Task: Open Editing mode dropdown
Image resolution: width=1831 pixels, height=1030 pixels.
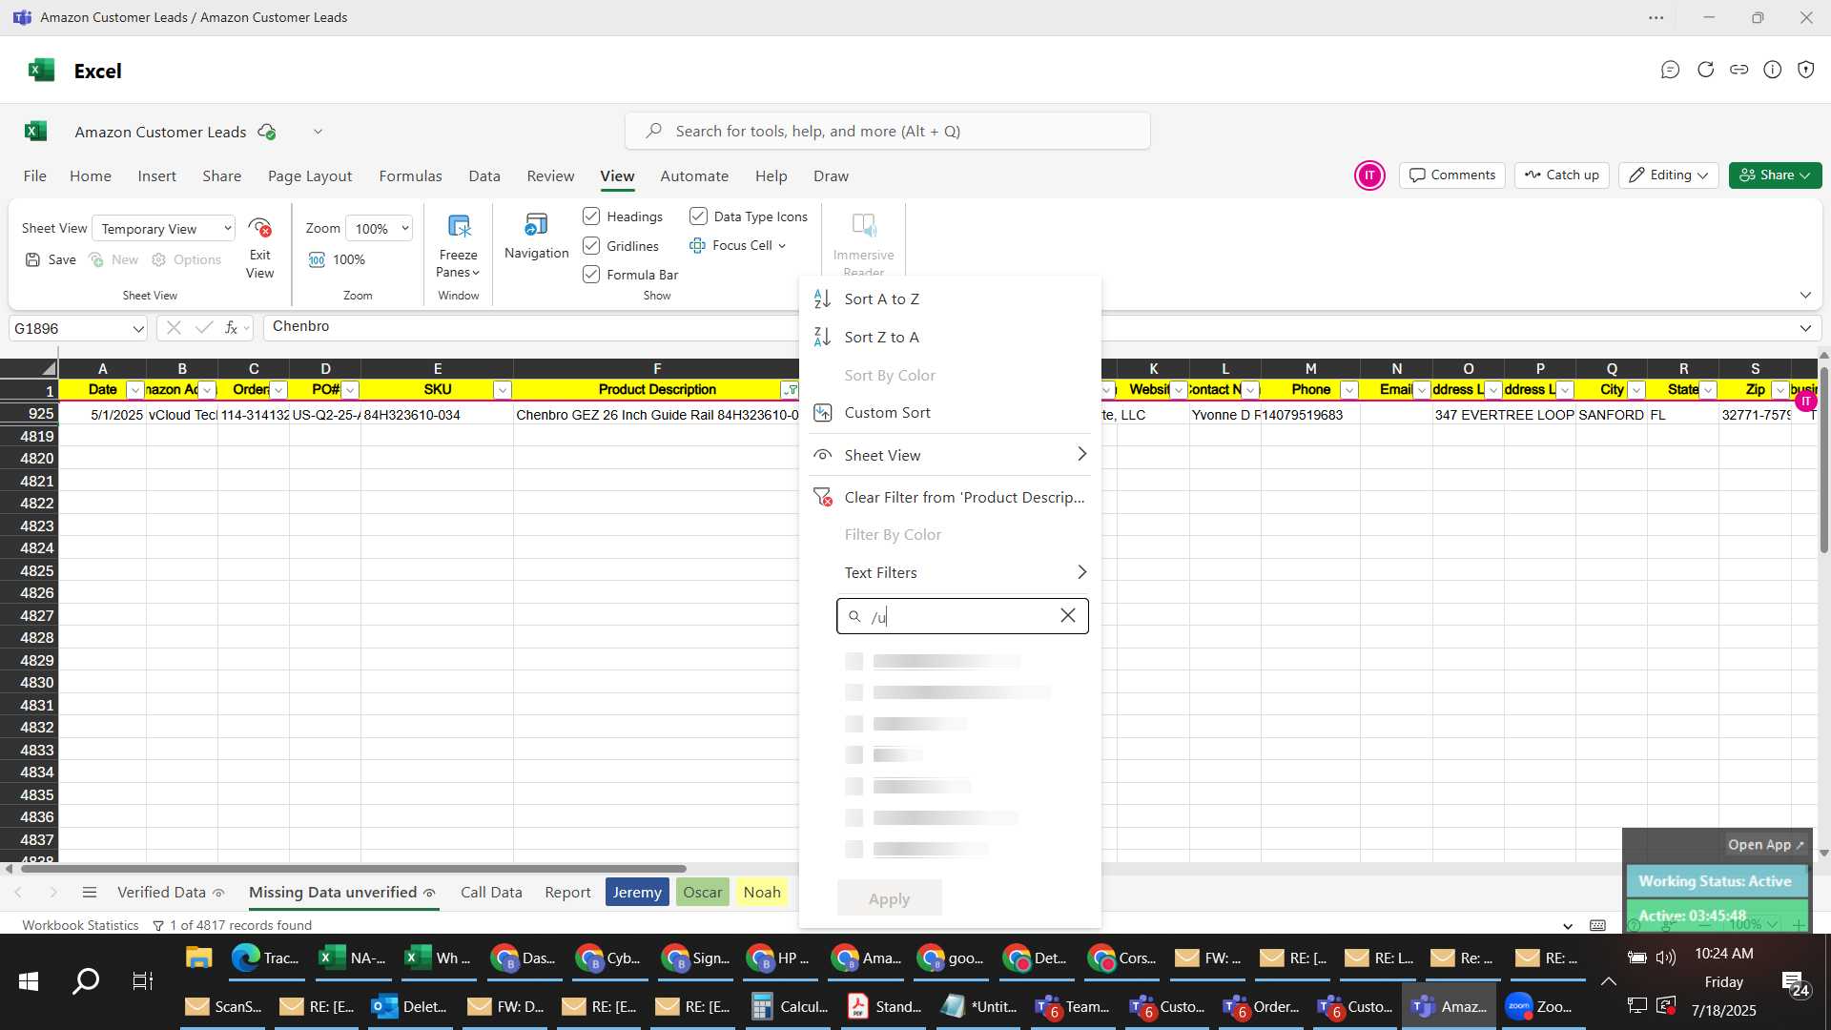Action: pyautogui.click(x=1668, y=175)
